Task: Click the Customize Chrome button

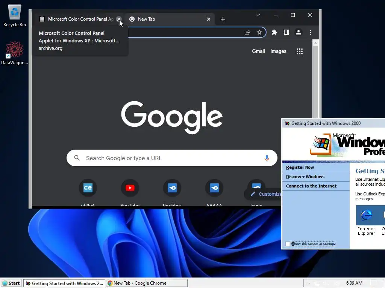Action: 263,194
